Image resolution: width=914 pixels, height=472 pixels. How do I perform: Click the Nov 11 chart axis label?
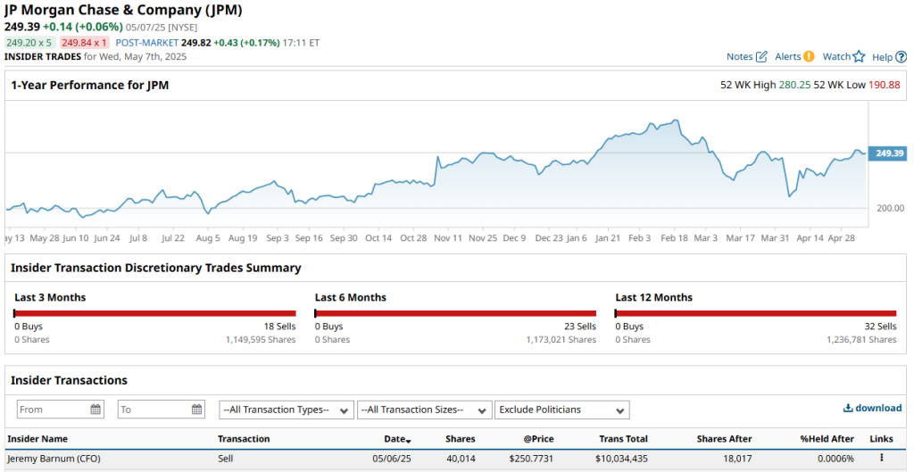pyautogui.click(x=448, y=238)
